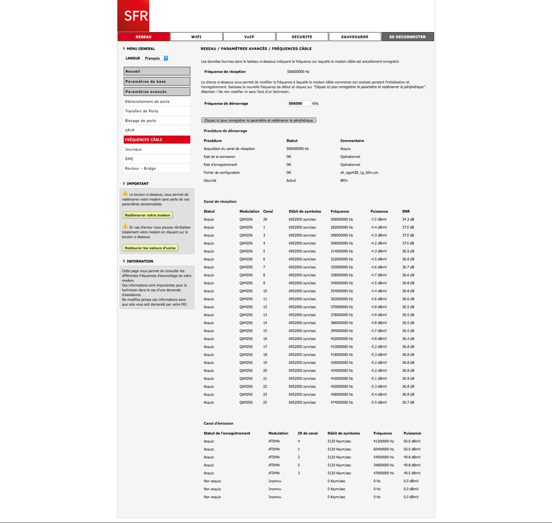Click Redémarrer votre modem
552x523 pixels.
148,215
